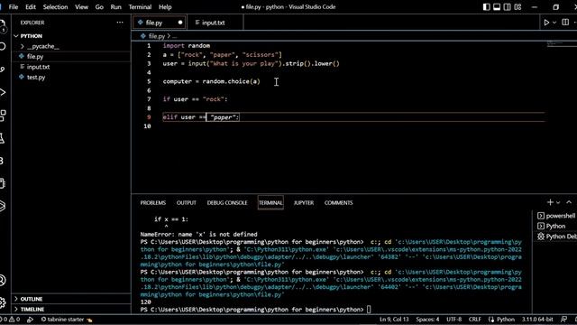Toggle panel layout icon in title bar
This screenshot has height=325, width=577.
[x=497, y=7]
